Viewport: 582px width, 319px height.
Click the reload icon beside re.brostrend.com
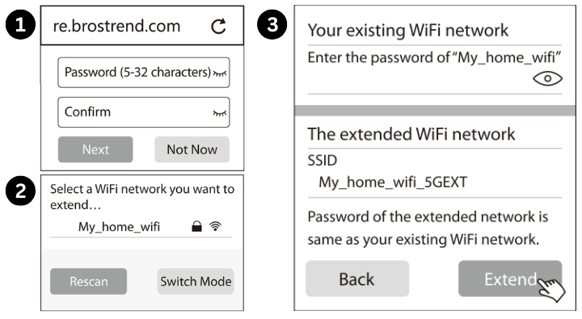coord(218,26)
